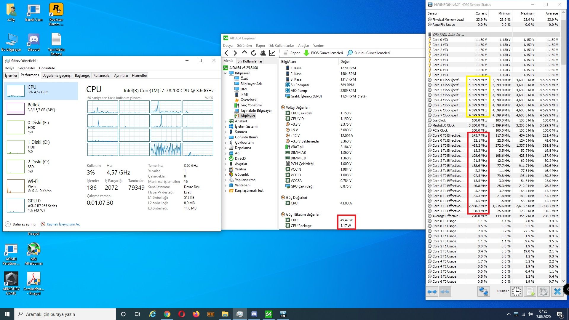Refresh AIDA64 data with the circular arrow icon
Image resolution: width=569 pixels, height=320 pixels.
[x=254, y=53]
